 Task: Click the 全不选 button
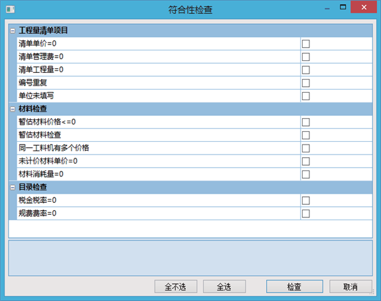pyautogui.click(x=176, y=286)
